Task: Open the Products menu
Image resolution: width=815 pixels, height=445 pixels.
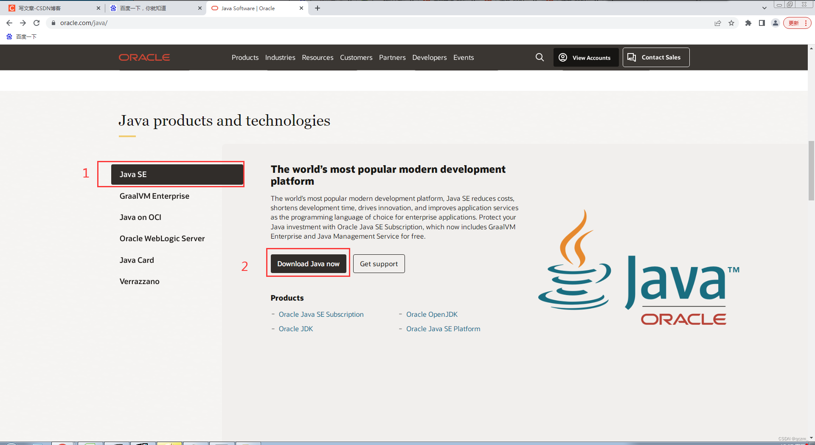Action: [245, 57]
